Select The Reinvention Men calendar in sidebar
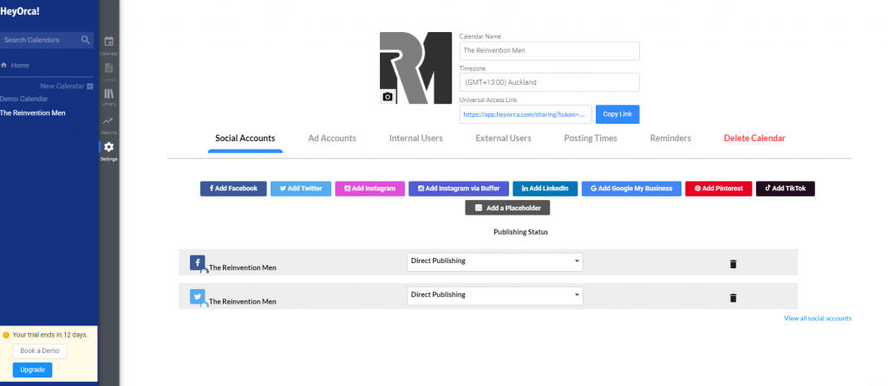This screenshot has height=386, width=888. point(32,113)
